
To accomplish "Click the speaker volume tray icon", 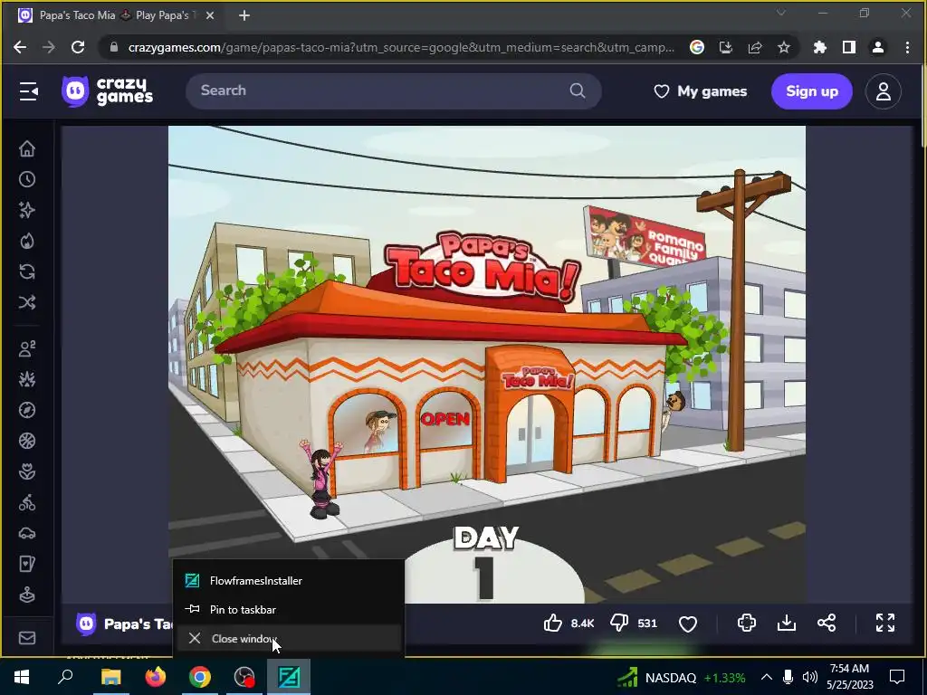I will (x=810, y=677).
